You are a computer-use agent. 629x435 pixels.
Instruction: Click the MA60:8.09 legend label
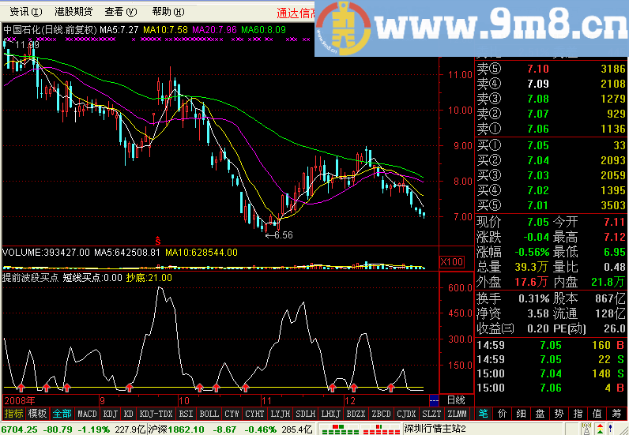click(264, 30)
